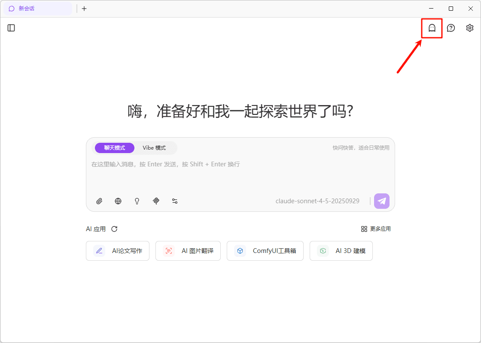Open chat parameters sliders icon
The image size is (481, 343).
tap(175, 201)
